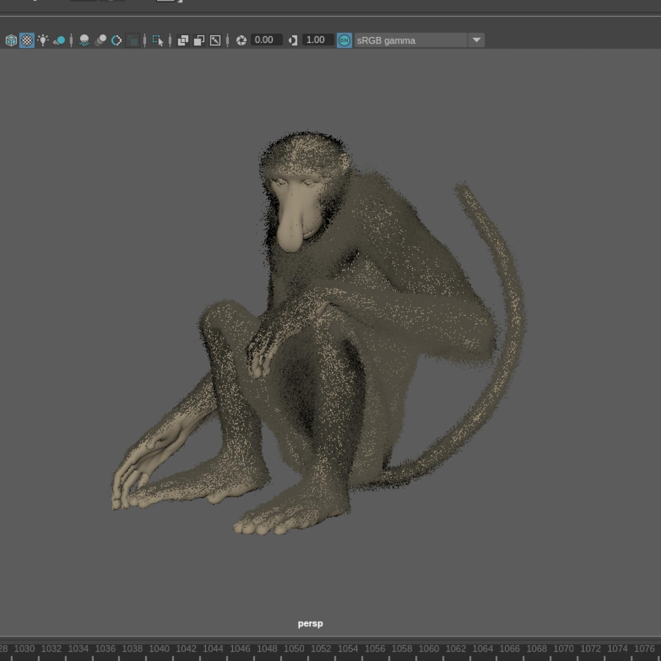Viewport: 661px width, 661px height.
Task: Enable use all lights bulb icon
Action: click(43, 40)
